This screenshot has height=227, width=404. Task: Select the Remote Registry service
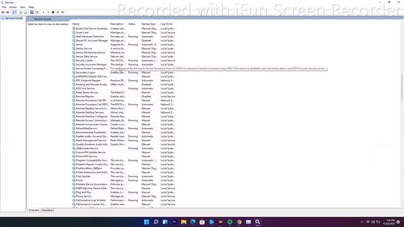point(124,96)
